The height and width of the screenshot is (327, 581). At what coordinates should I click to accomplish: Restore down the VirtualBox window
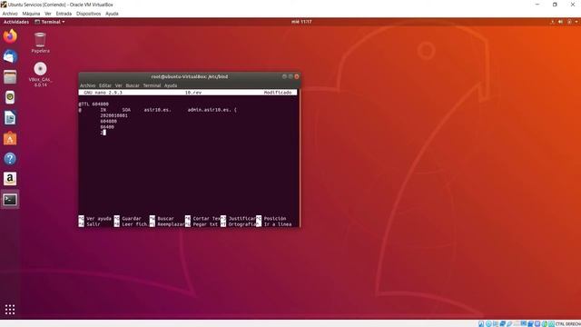point(555,5)
